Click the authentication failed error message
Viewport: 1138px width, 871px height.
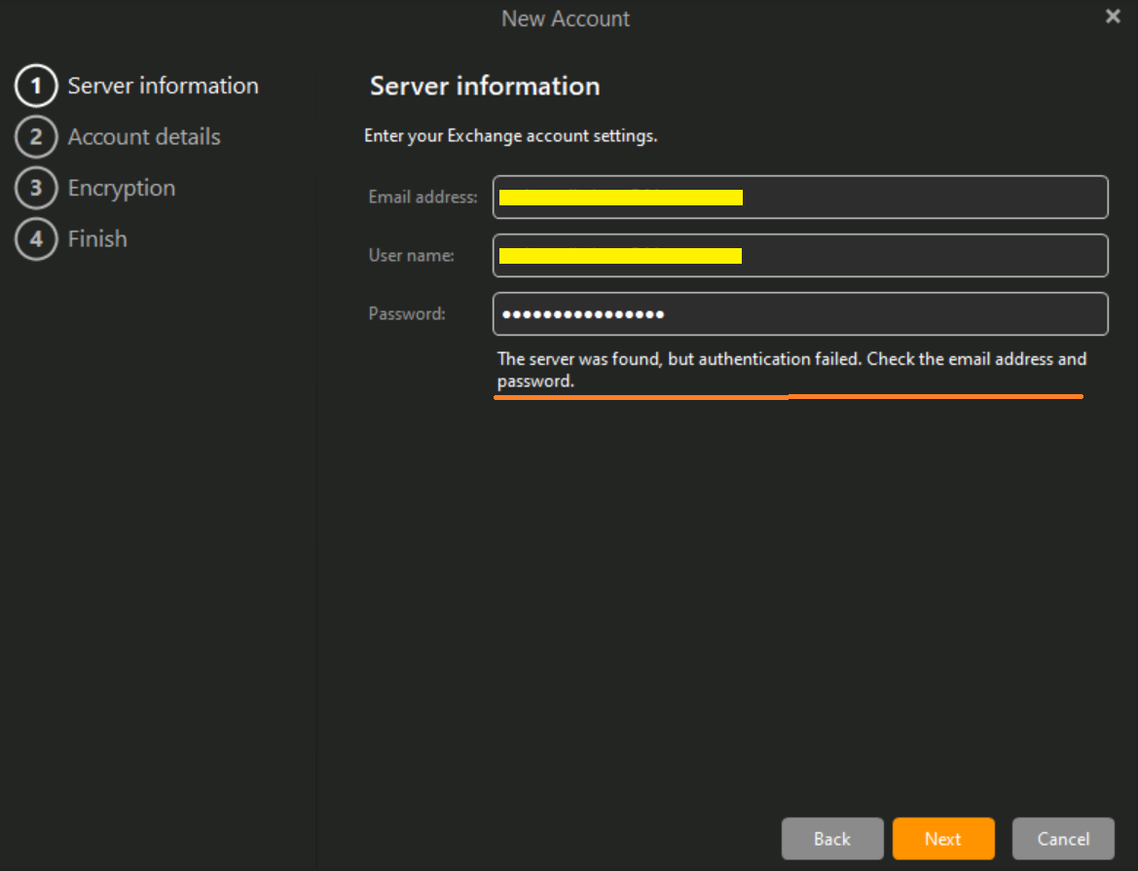(790, 370)
